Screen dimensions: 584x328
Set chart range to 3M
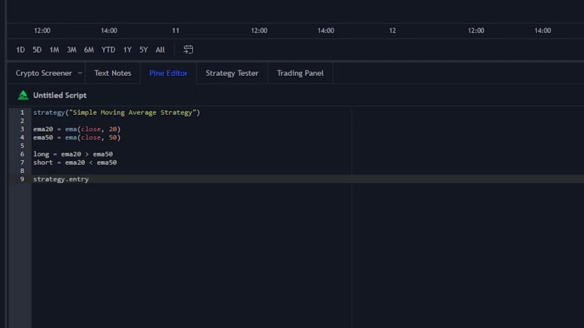click(x=72, y=50)
